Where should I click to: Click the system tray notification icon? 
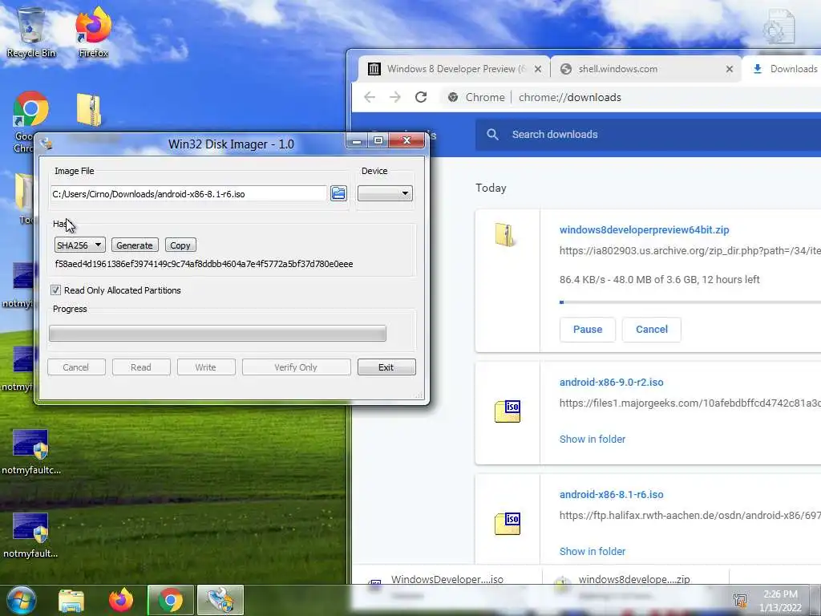[x=740, y=600]
